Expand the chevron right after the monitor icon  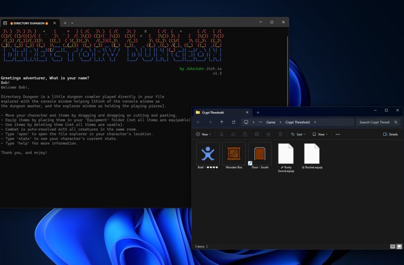pos(253,122)
